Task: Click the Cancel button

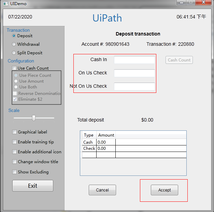Action: [102, 190]
